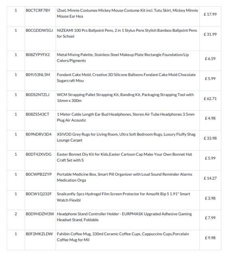Click the Snailcanfly Hydrogel Film Screen Protector text
The image size is (226, 260).
pos(123,197)
